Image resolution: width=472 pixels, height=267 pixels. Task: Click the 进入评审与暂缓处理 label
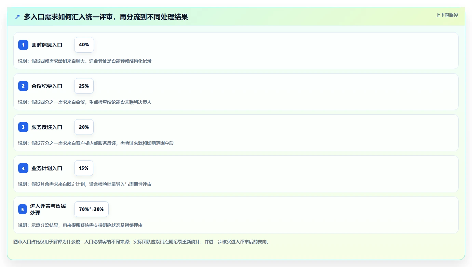tap(48, 209)
